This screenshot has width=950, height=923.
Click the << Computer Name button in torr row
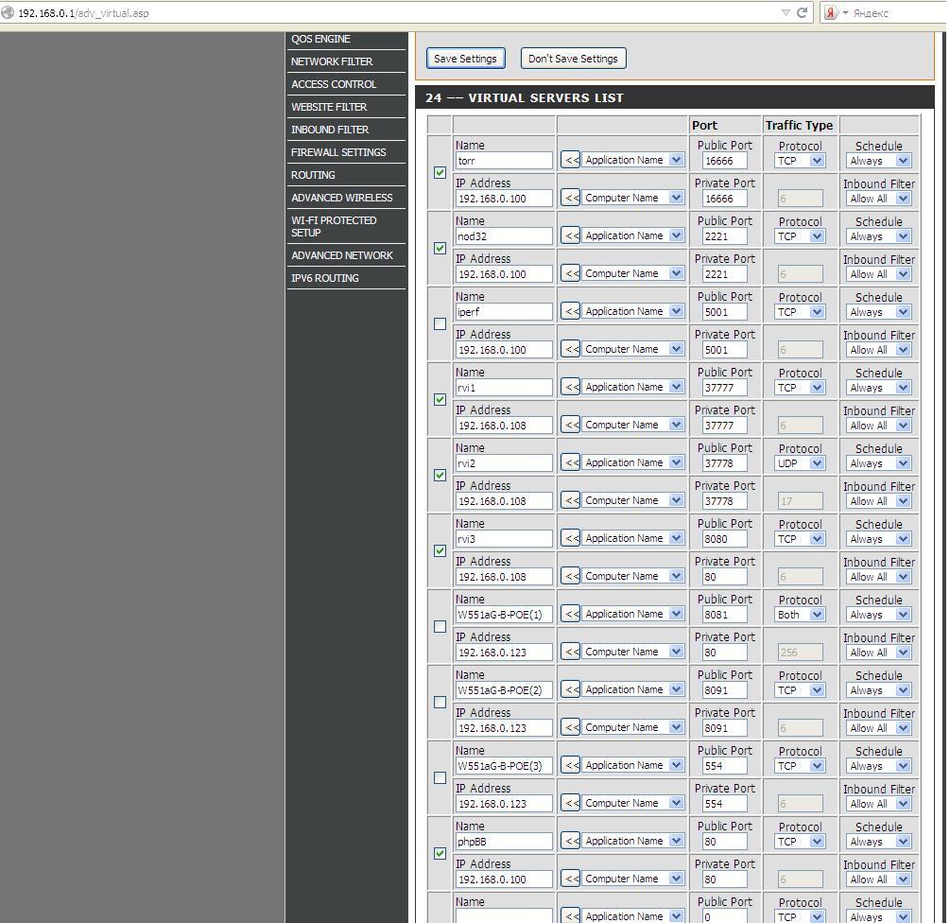click(571, 198)
